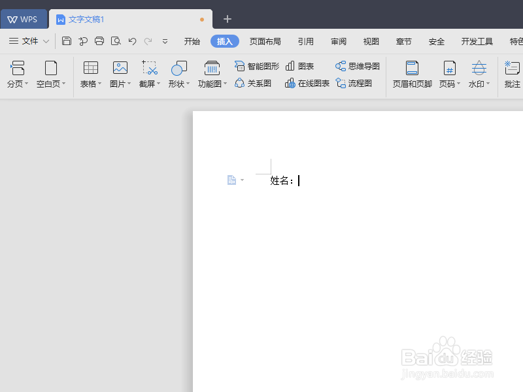Viewport: 523px width, 392px height.
Task: Open the 安全 tab
Action: [x=436, y=41]
